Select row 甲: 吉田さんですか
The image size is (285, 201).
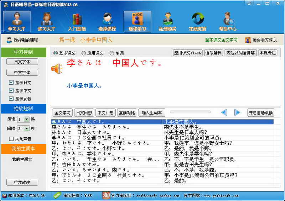point(162,164)
